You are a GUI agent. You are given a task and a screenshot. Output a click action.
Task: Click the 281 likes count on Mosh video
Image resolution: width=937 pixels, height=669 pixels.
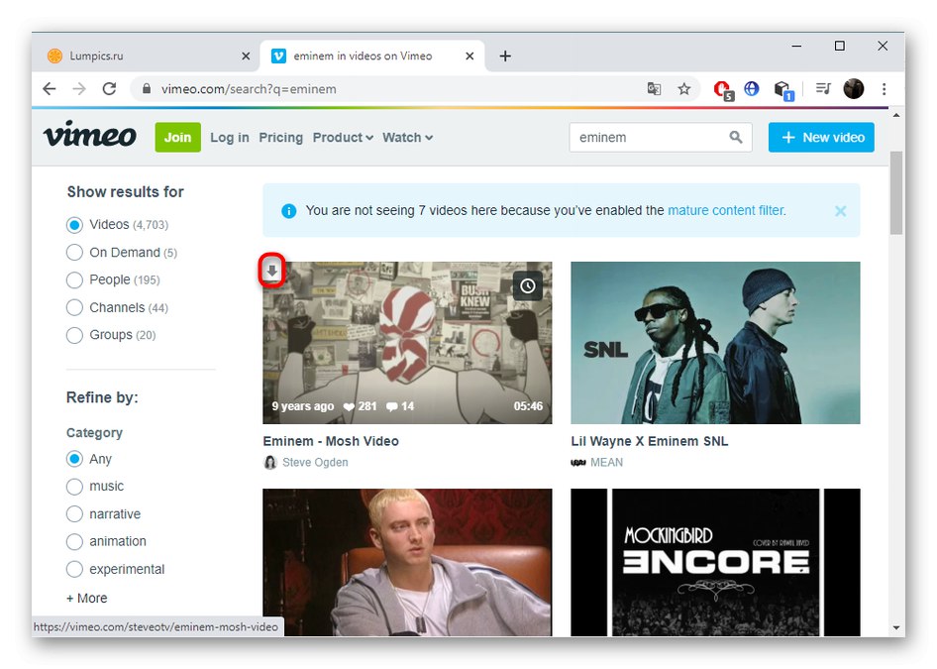click(x=361, y=406)
